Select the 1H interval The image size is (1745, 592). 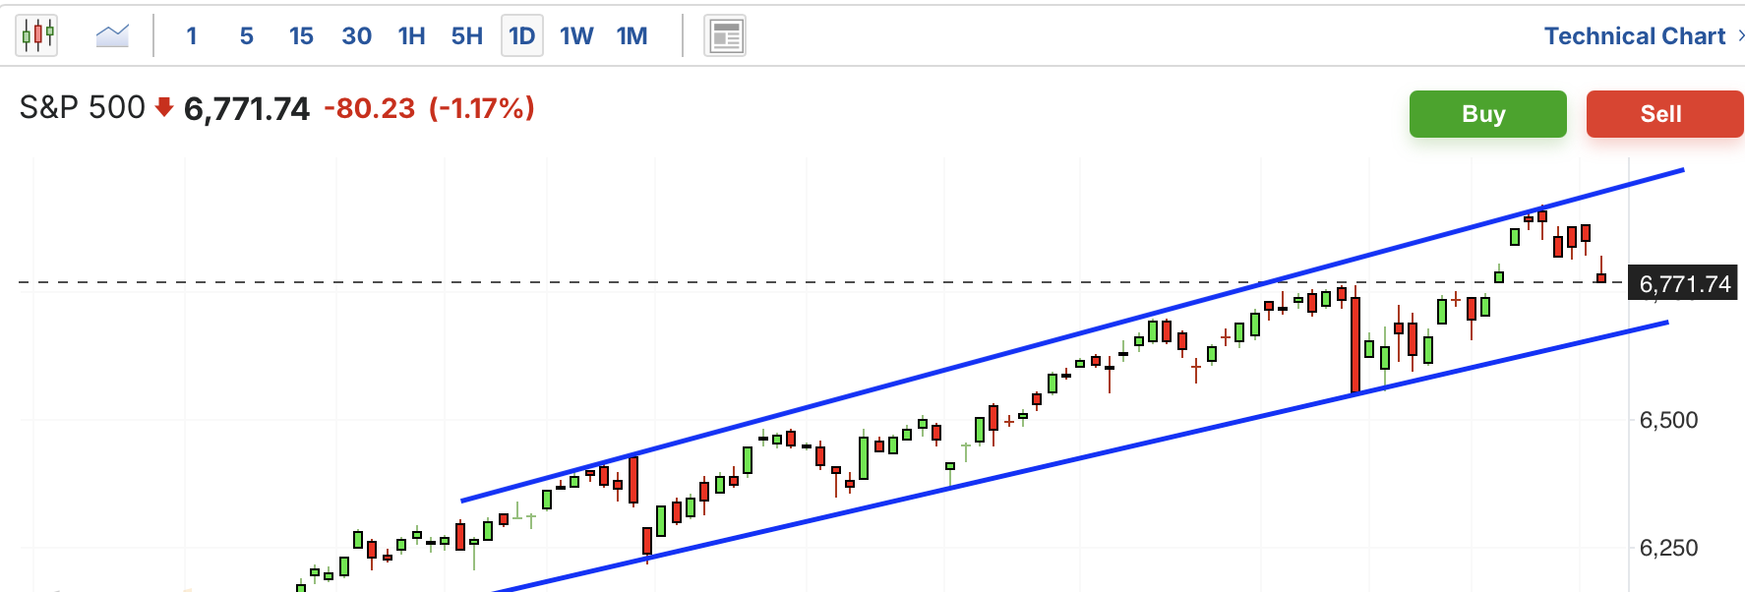click(x=411, y=36)
